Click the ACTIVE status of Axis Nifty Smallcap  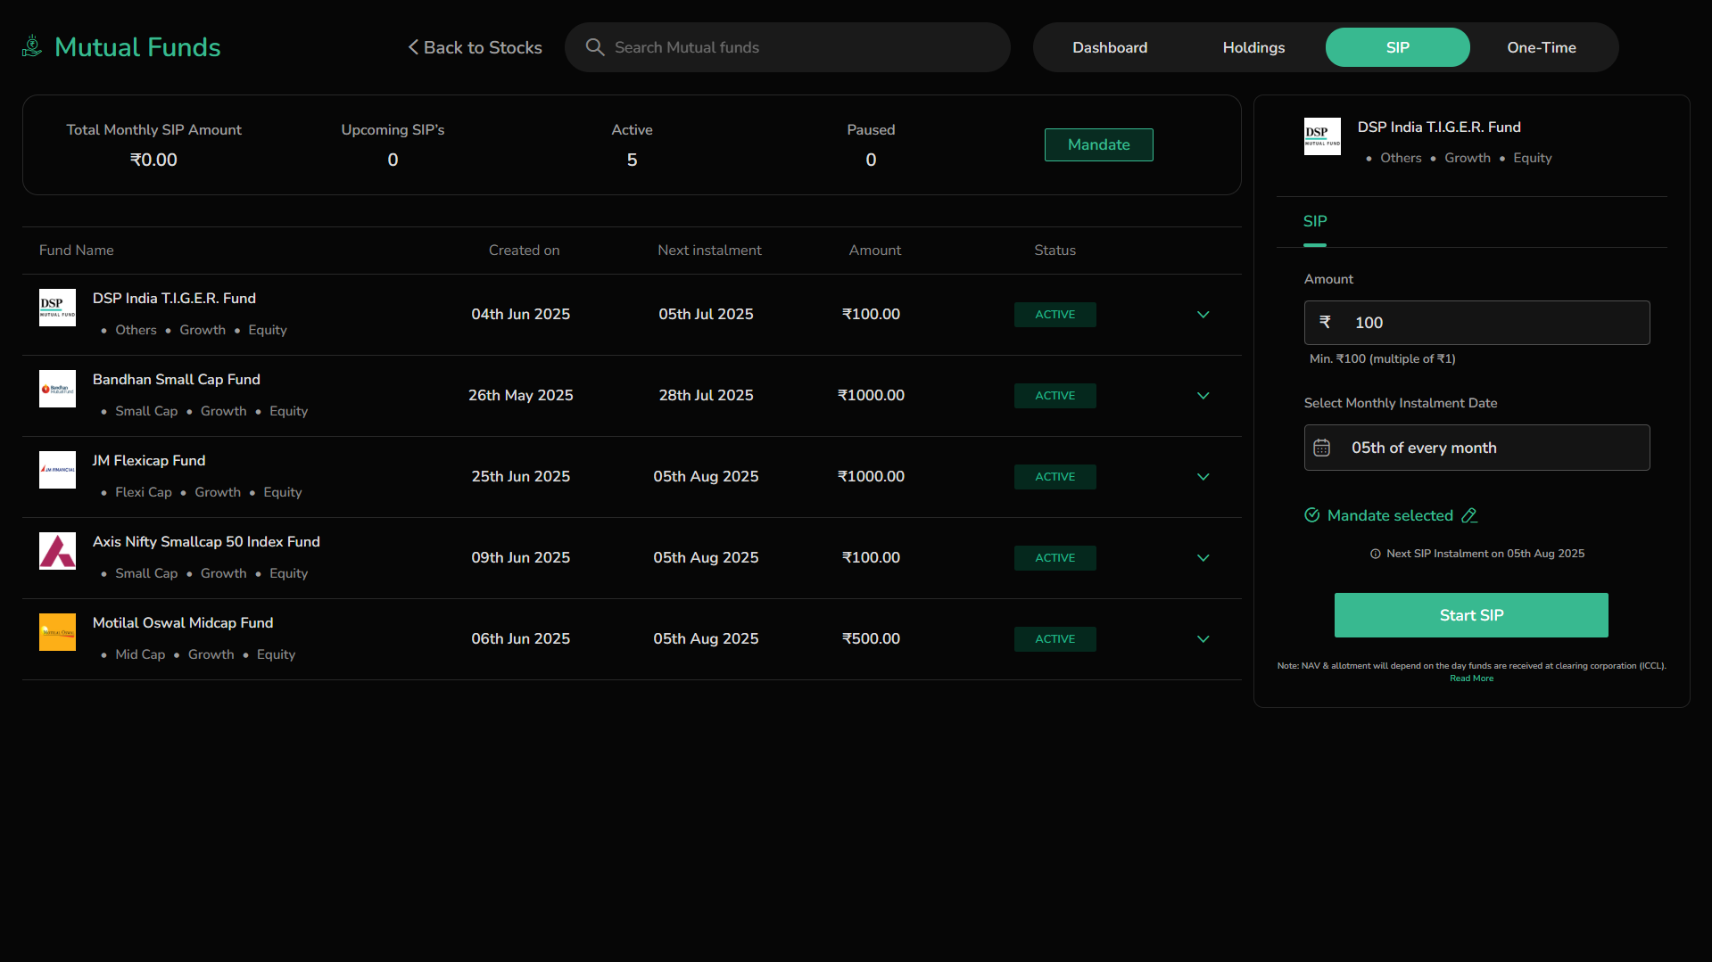pos(1054,558)
